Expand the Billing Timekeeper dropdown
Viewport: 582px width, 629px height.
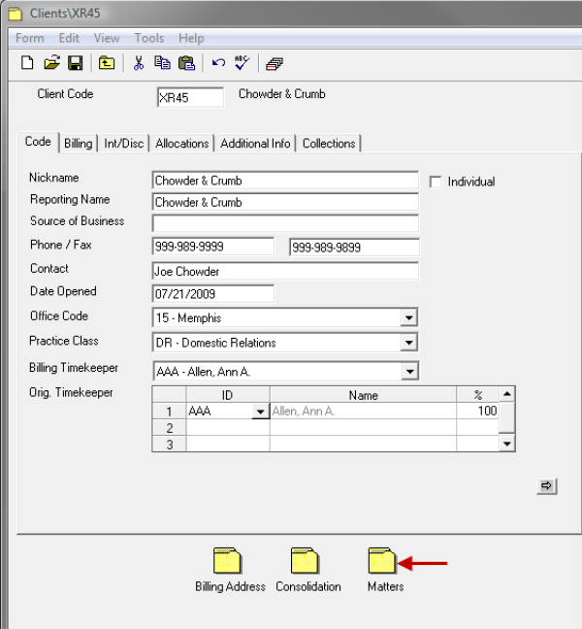click(409, 372)
